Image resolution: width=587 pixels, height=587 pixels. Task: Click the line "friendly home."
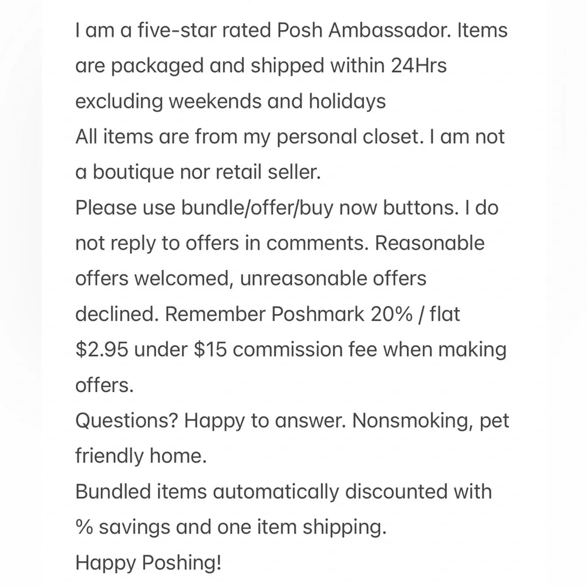click(141, 456)
